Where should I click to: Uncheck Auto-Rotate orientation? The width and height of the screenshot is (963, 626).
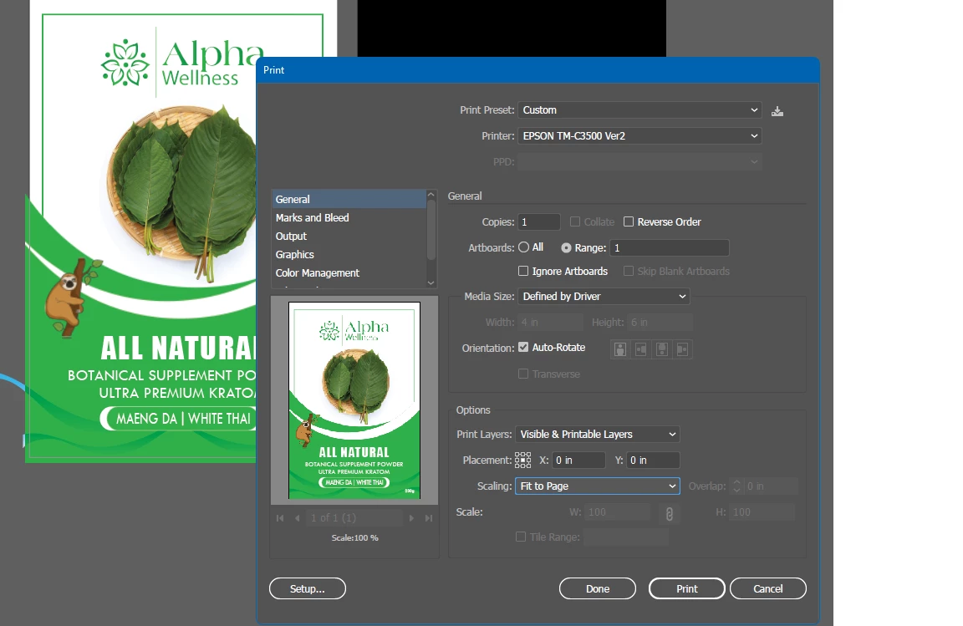(523, 347)
